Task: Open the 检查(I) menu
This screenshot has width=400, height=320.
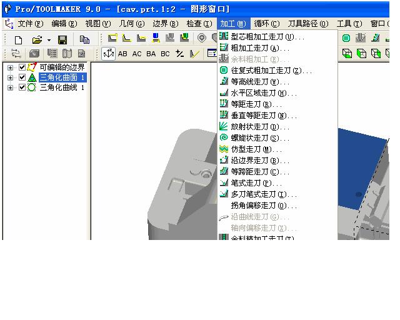Action: (x=199, y=24)
